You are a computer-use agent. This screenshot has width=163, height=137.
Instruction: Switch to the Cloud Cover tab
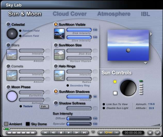point(70,14)
